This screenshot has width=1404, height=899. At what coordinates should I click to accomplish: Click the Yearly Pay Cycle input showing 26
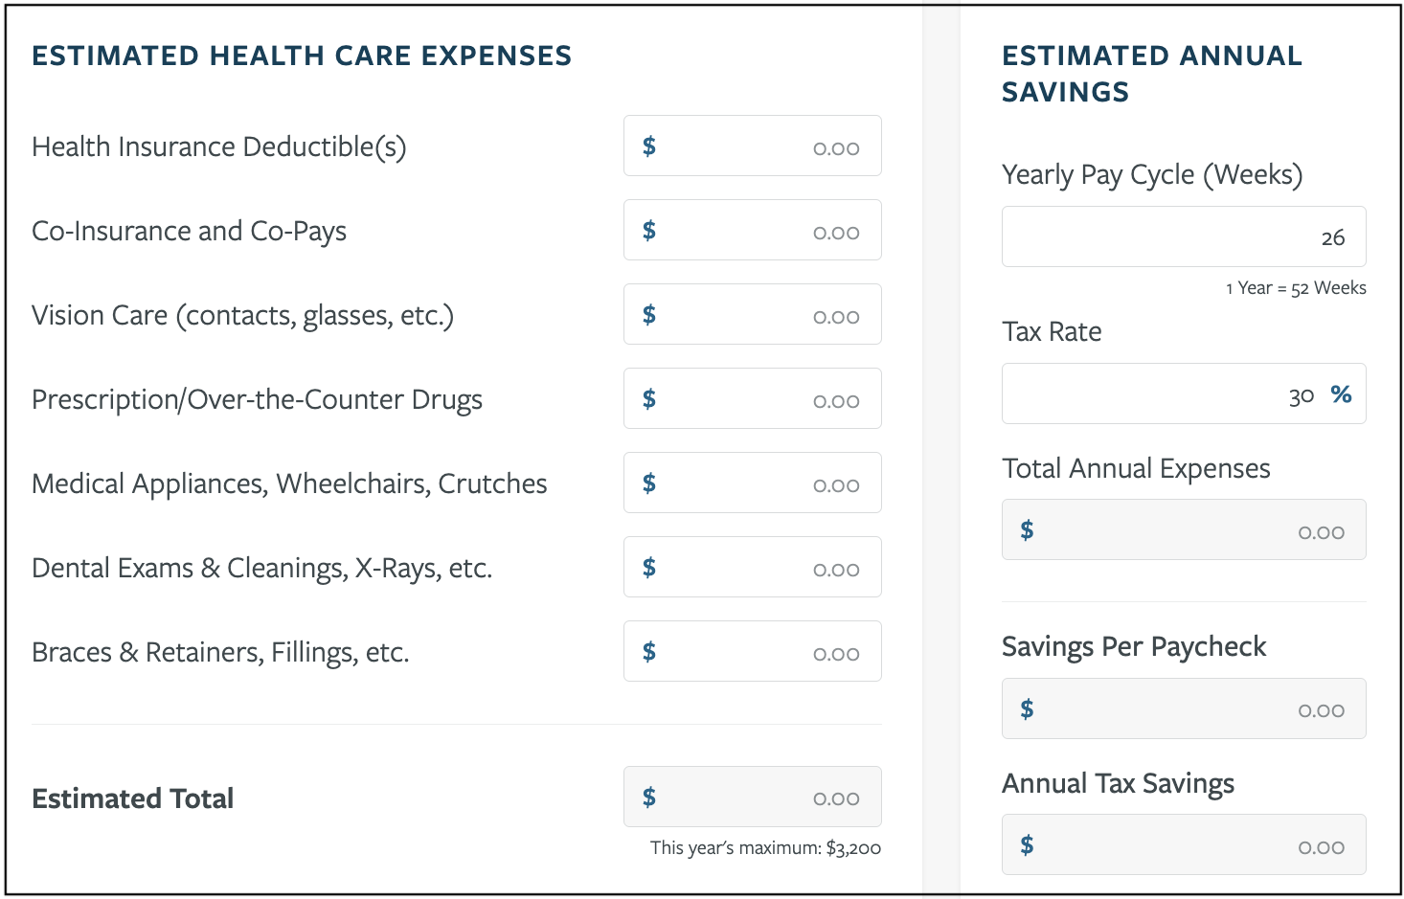(1184, 236)
